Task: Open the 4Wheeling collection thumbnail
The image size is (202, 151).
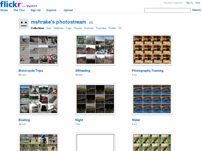Action: (95, 50)
